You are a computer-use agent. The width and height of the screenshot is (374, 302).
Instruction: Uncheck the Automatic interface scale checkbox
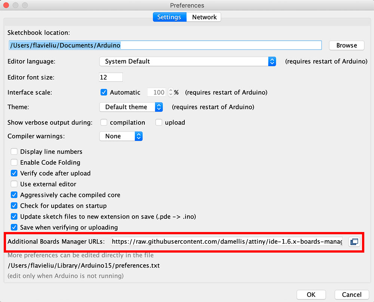click(x=104, y=92)
